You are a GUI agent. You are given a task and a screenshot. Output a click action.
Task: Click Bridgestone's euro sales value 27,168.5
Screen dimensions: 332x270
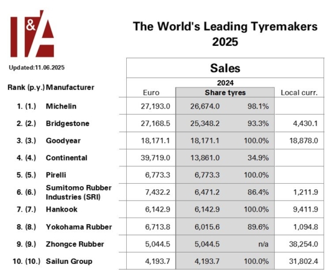click(155, 124)
